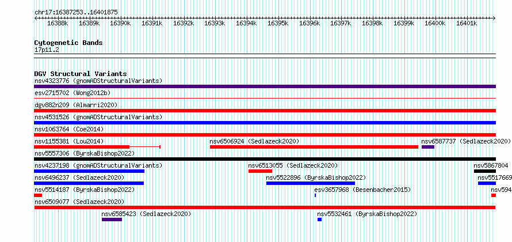Open nsv6585423 Sedlazeck2020 variant label
The height and width of the screenshot is (242, 512).
(146, 214)
